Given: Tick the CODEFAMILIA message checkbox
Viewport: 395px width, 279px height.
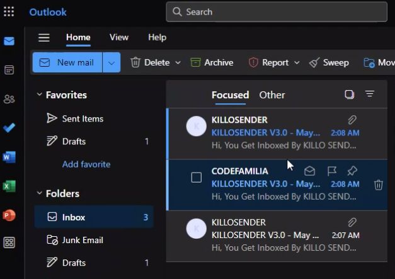Looking at the screenshot, I should pyautogui.click(x=197, y=177).
